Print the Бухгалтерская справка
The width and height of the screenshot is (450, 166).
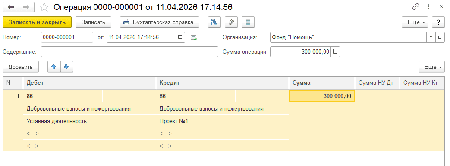160,22
